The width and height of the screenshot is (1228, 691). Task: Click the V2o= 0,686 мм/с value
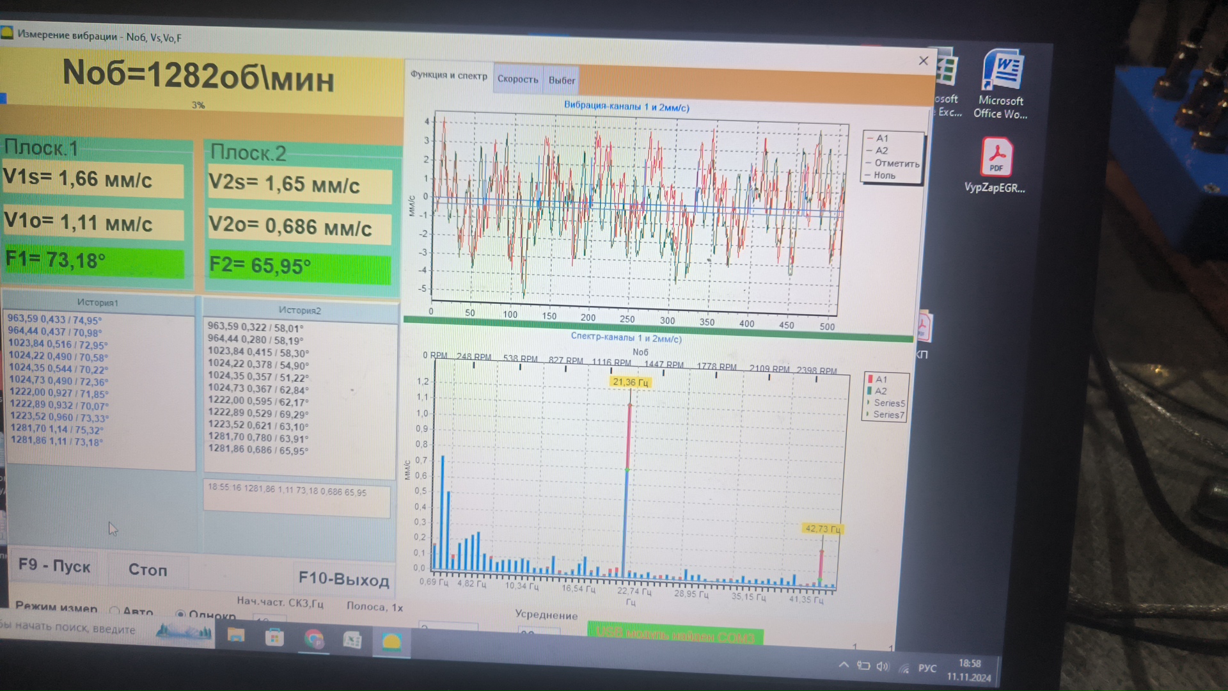click(299, 226)
